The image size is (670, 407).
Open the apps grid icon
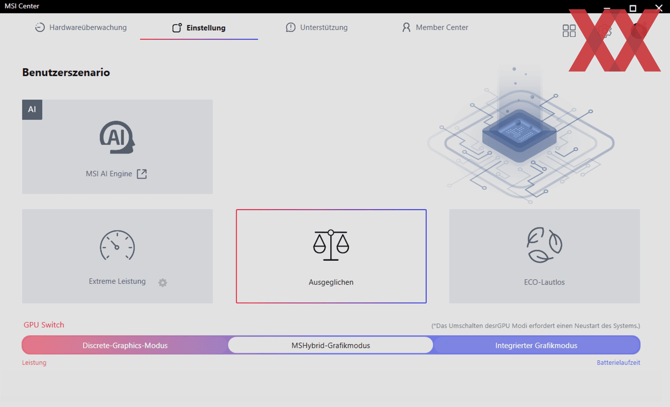tap(569, 31)
